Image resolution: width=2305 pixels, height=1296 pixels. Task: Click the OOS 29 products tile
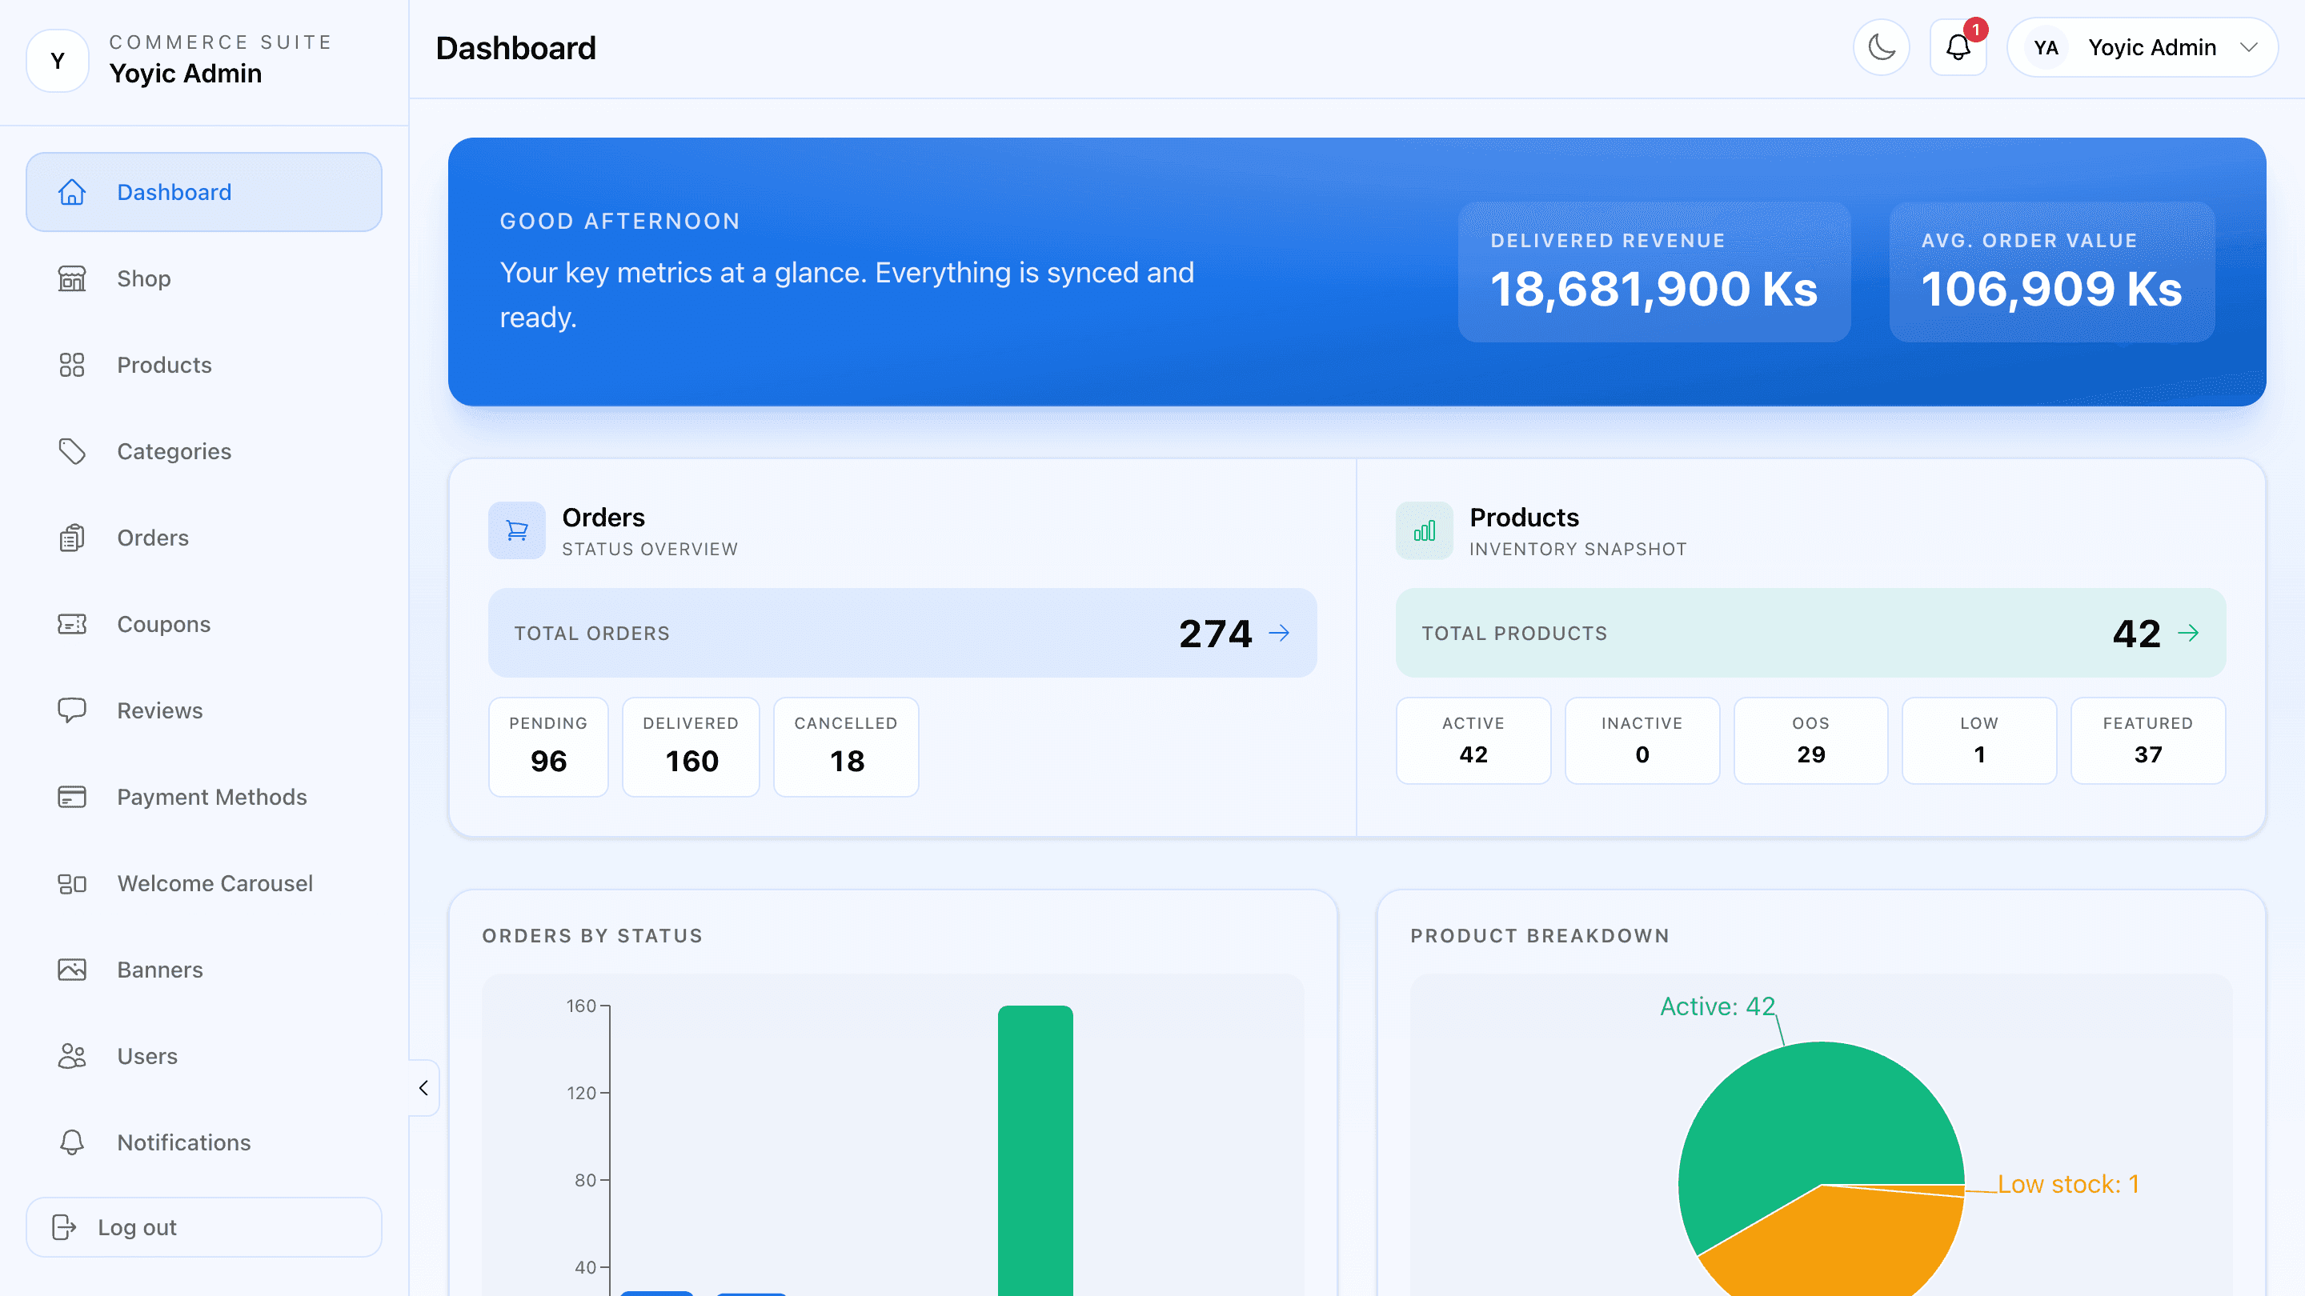coord(1811,741)
